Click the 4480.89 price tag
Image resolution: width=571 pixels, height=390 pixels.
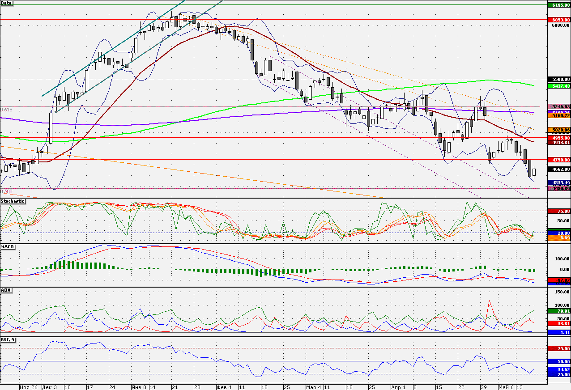(559, 189)
